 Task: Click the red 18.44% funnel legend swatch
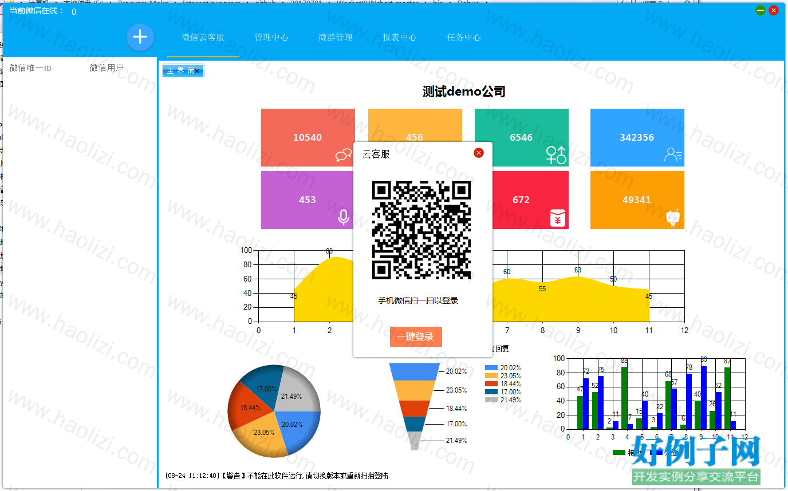coord(491,384)
